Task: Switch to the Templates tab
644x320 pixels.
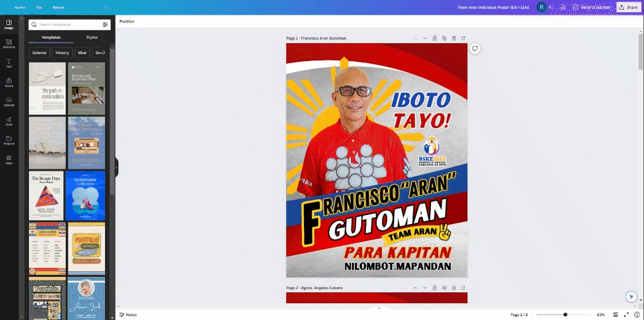Action: click(51, 37)
